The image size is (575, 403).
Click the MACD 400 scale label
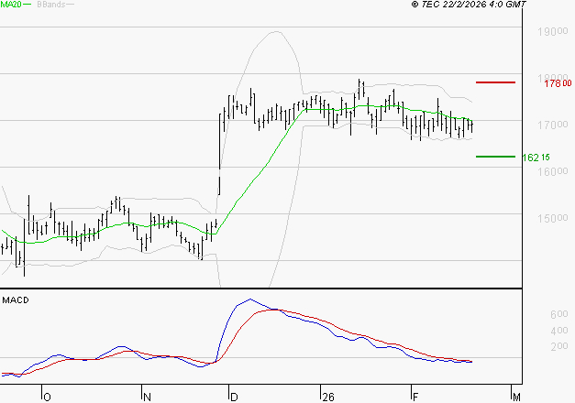(559, 331)
